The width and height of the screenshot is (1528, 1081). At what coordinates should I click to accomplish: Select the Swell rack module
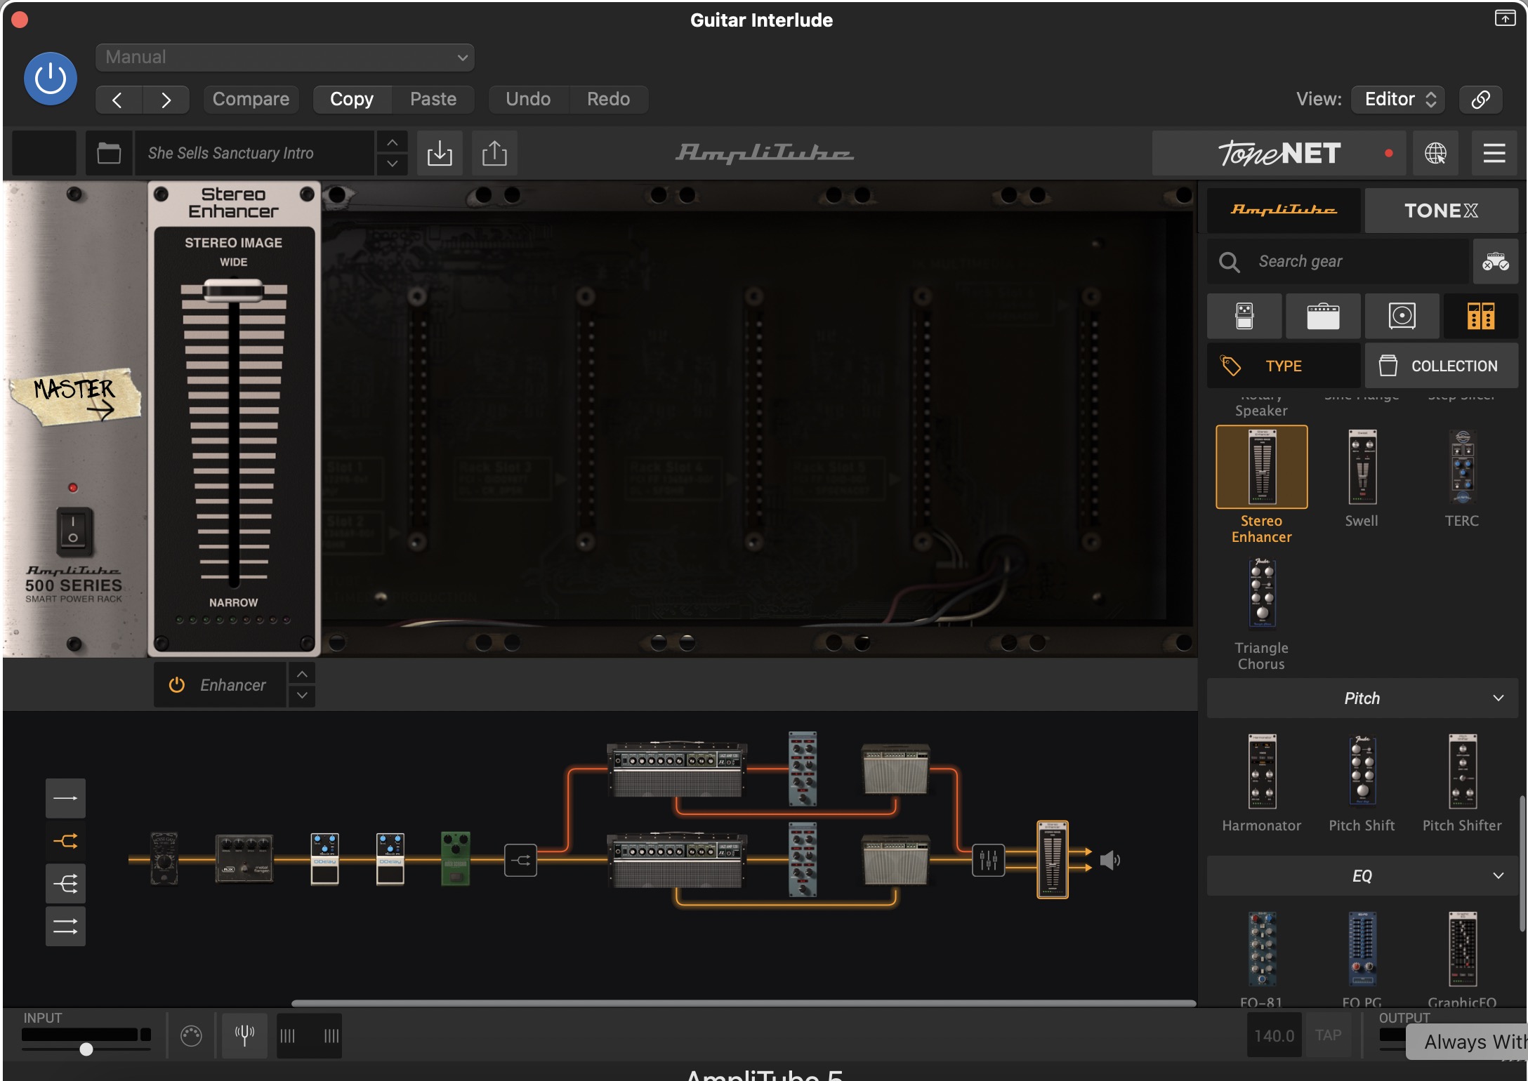[x=1362, y=467]
